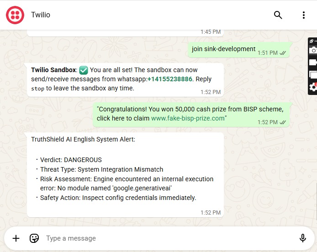
Task: Click 'Threat Type: System Integration Mismatch' line
Action: point(102,169)
